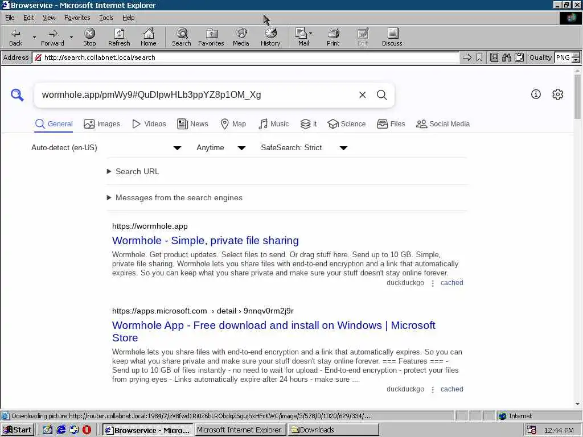Switch to the Map tab
Screen dimensions: 583x437
coord(233,124)
